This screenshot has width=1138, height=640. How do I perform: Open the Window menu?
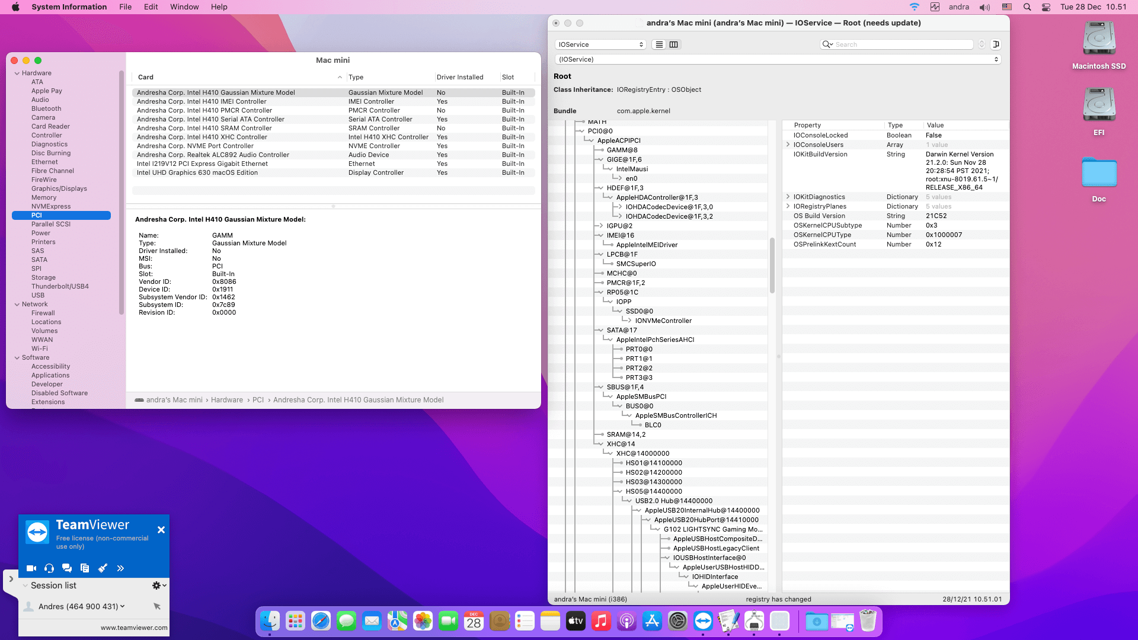(184, 7)
